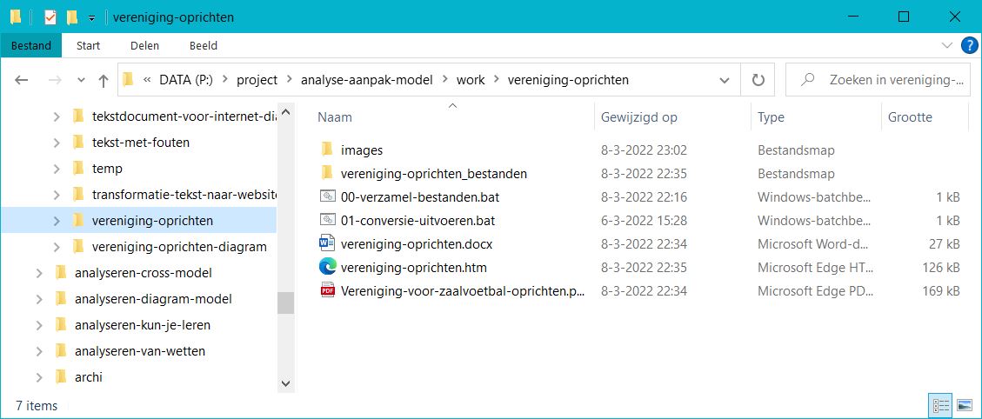This screenshot has height=419, width=982.
Task: Click the Word icon of vereniging-oprichten.docx
Action: 327,244
